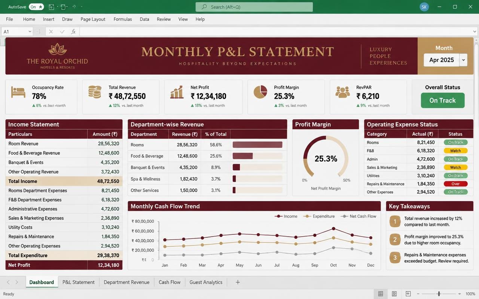Screen dimensions: 479x299
Task: Switch to the Insert ribbon tab
Action: pos(49,19)
